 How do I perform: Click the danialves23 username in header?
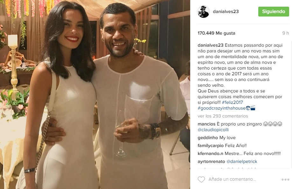(x=226, y=11)
